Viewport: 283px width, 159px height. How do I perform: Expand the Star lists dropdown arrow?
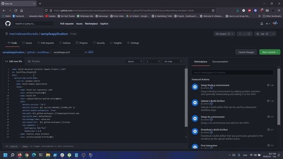273,34
